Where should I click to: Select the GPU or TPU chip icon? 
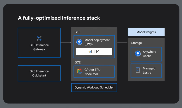[79, 71]
